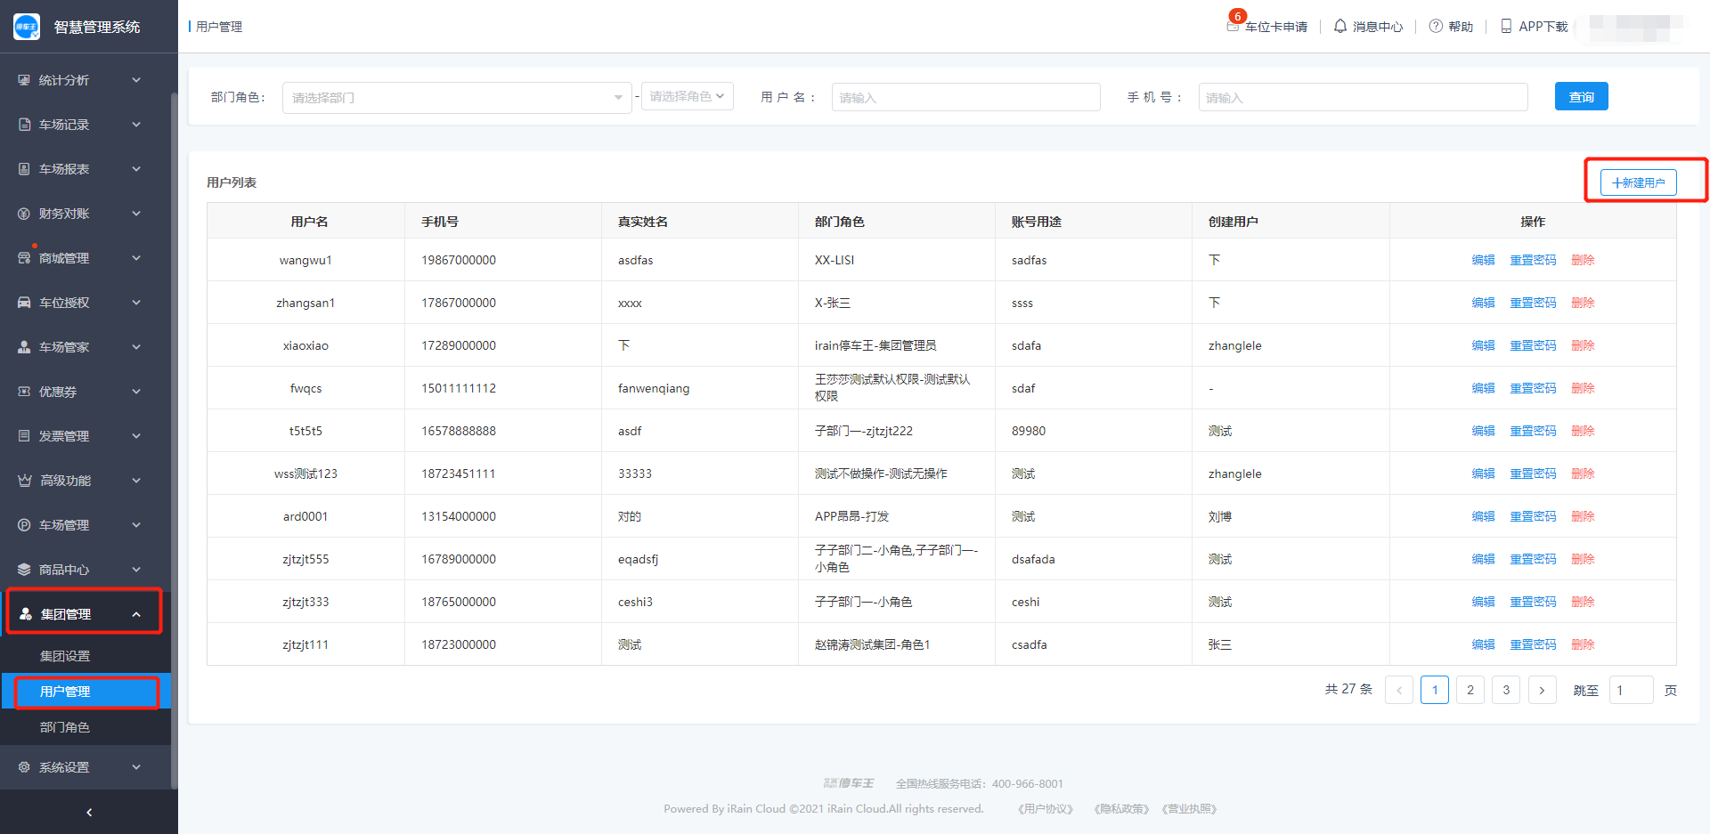Click the APP download phone icon

pyautogui.click(x=1506, y=27)
